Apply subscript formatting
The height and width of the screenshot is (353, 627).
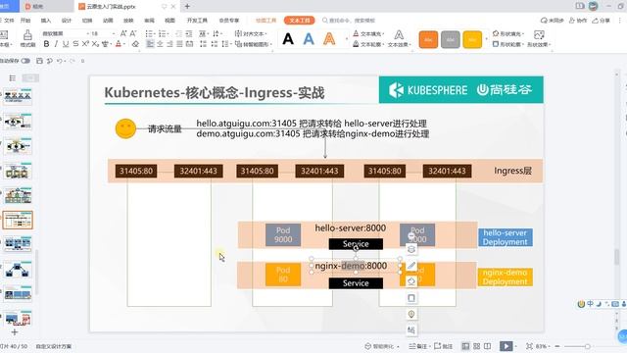[x=95, y=43]
